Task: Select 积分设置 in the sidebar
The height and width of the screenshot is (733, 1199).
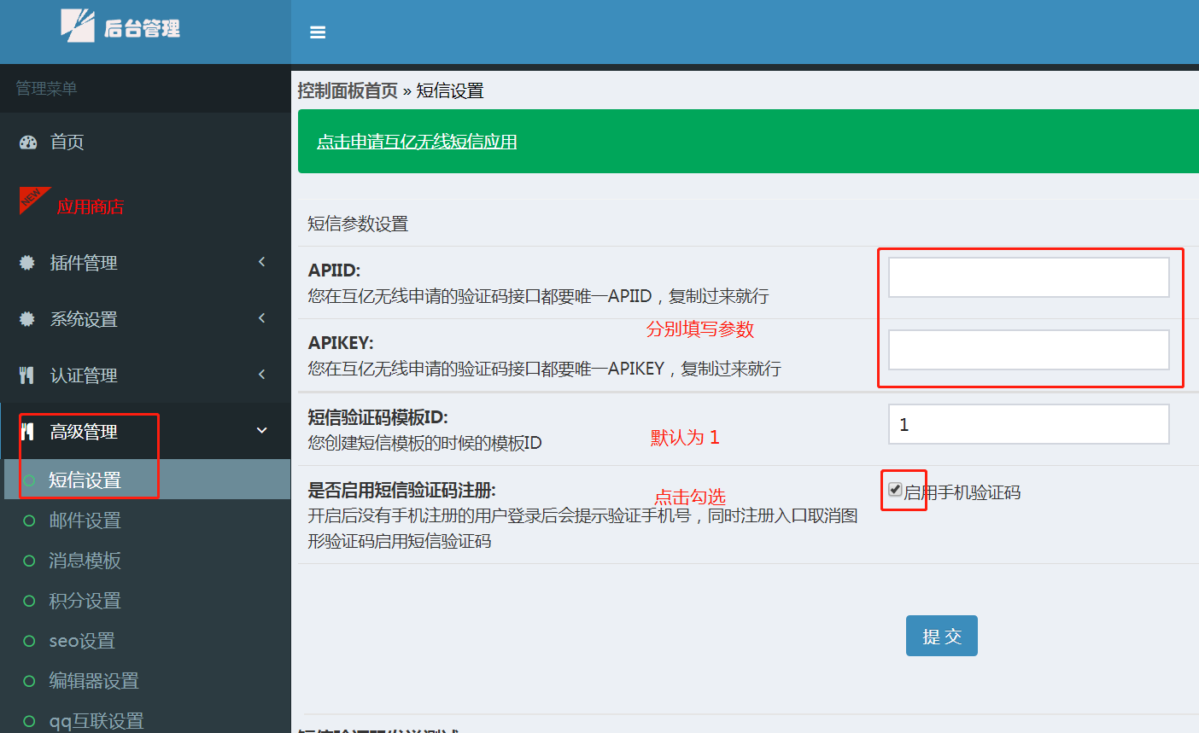Action: pos(85,601)
